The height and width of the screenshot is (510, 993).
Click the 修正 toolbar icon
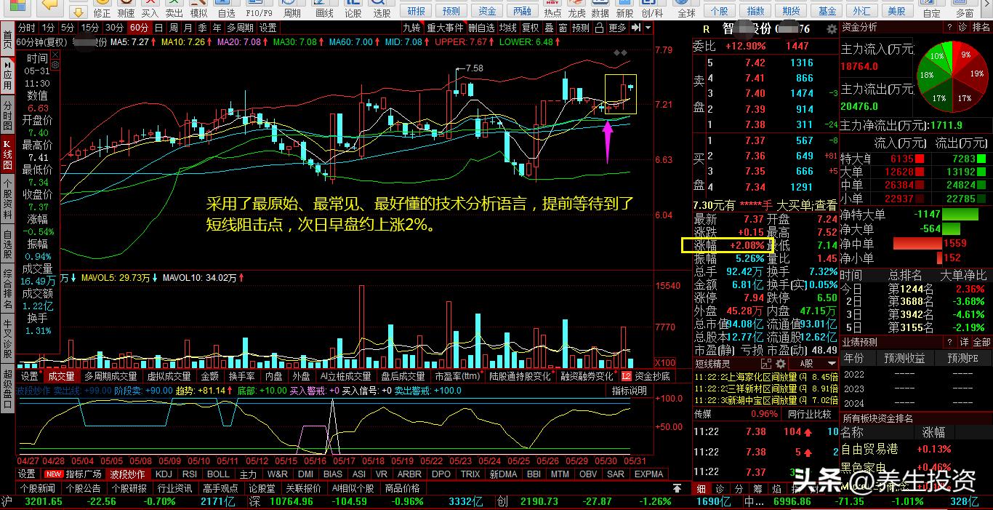tap(102, 9)
